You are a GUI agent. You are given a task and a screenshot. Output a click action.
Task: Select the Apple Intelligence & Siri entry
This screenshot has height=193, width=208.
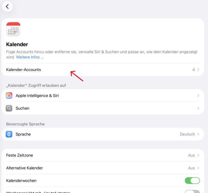[103, 95]
